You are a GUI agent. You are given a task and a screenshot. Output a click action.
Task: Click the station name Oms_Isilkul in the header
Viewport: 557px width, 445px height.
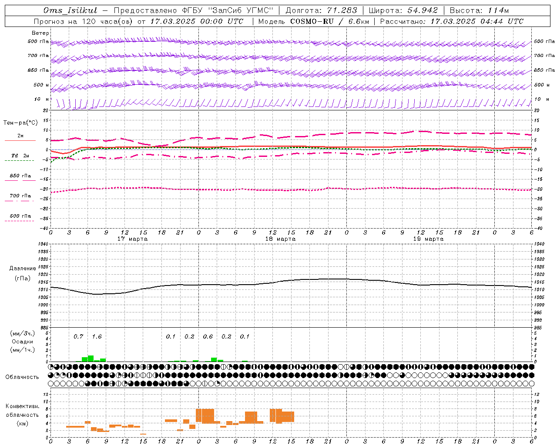(70, 10)
